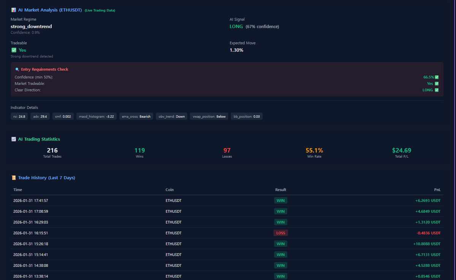Click the macd_histogram -3.22 chip
This screenshot has height=280, width=456.
[96, 116]
